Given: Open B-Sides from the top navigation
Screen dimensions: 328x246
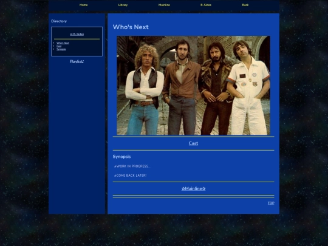Looking at the screenshot, I should pos(206,5).
